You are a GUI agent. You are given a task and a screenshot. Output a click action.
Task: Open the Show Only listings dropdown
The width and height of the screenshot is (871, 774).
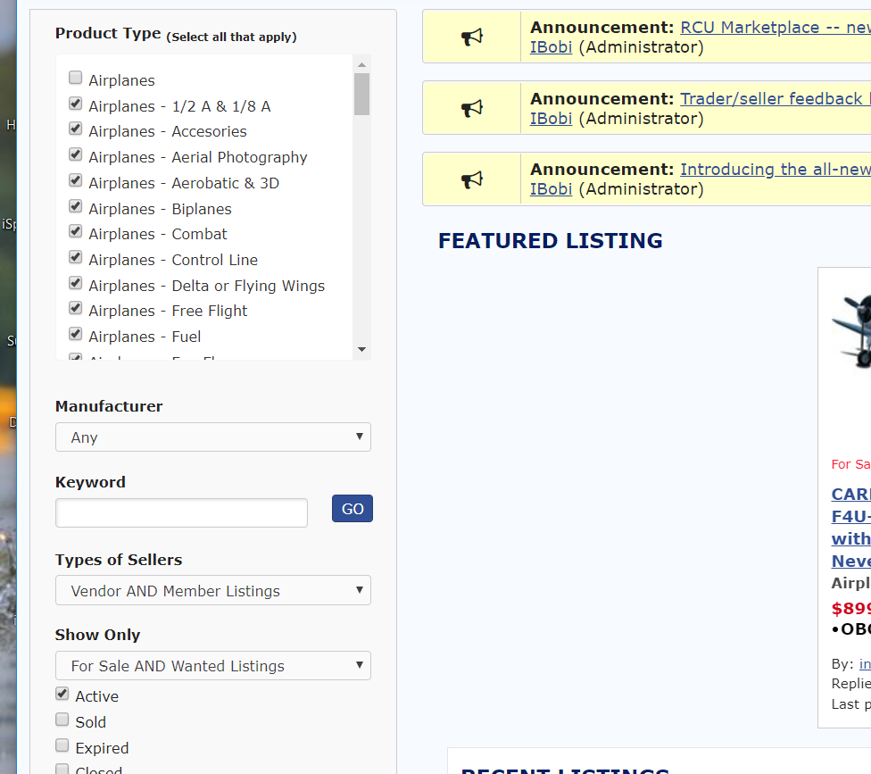click(x=213, y=666)
